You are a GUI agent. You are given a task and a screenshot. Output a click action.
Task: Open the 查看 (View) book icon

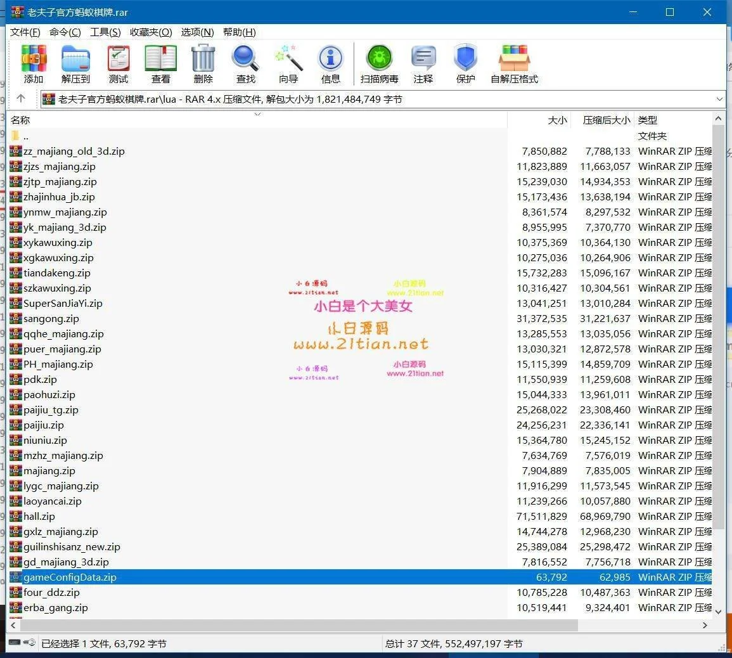point(160,64)
